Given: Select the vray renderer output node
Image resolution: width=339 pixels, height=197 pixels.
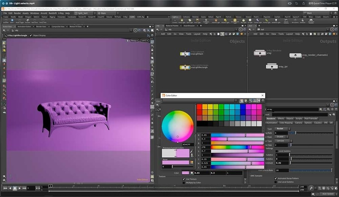Looking at the screenshot, I should pyautogui.click(x=260, y=53).
